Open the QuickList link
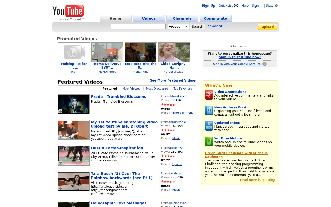This screenshot has height=207, width=331. tap(225, 6)
